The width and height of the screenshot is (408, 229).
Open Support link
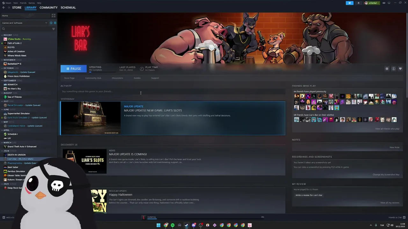coord(155,78)
